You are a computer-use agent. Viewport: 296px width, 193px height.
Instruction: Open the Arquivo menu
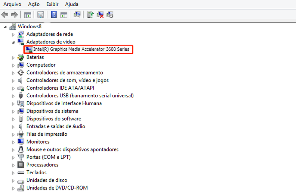click(12, 4)
